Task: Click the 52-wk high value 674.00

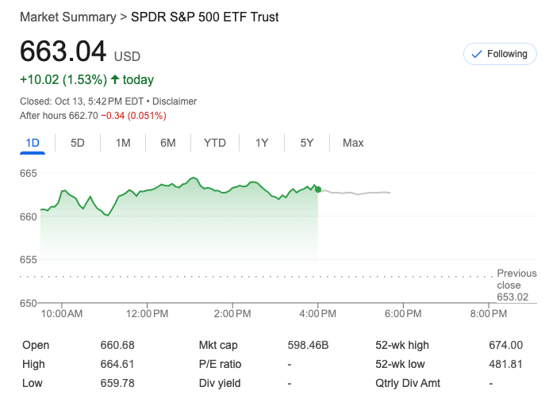Action: [x=506, y=345]
